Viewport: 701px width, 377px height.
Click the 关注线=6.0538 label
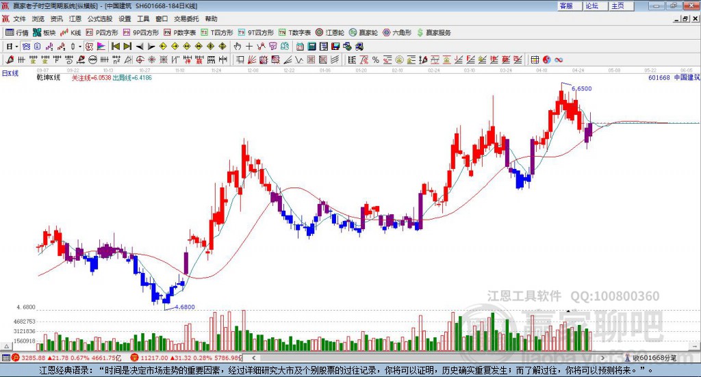point(91,78)
